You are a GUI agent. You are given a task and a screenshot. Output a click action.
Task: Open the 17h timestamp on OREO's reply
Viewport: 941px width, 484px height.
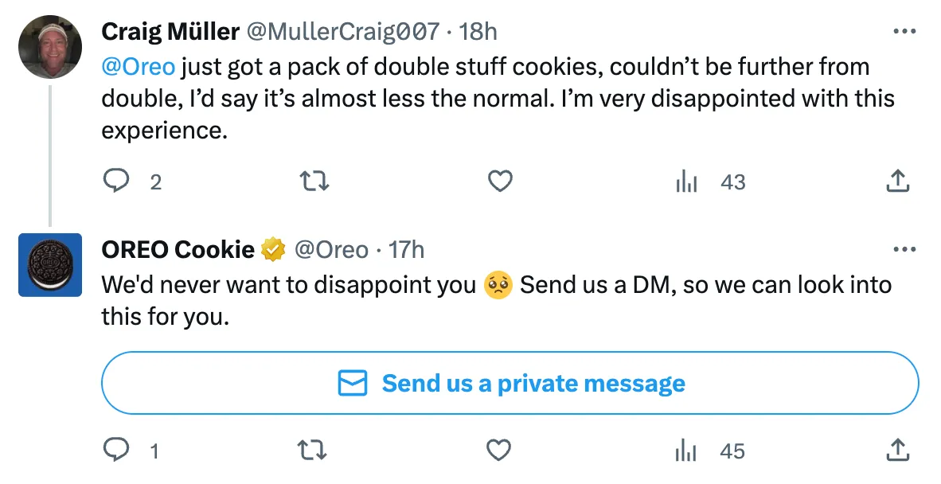coord(406,249)
